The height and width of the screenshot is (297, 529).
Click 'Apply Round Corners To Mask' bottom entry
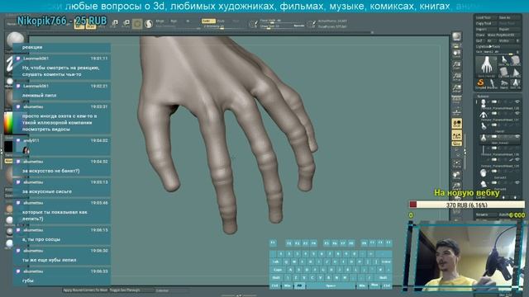click(x=85, y=290)
